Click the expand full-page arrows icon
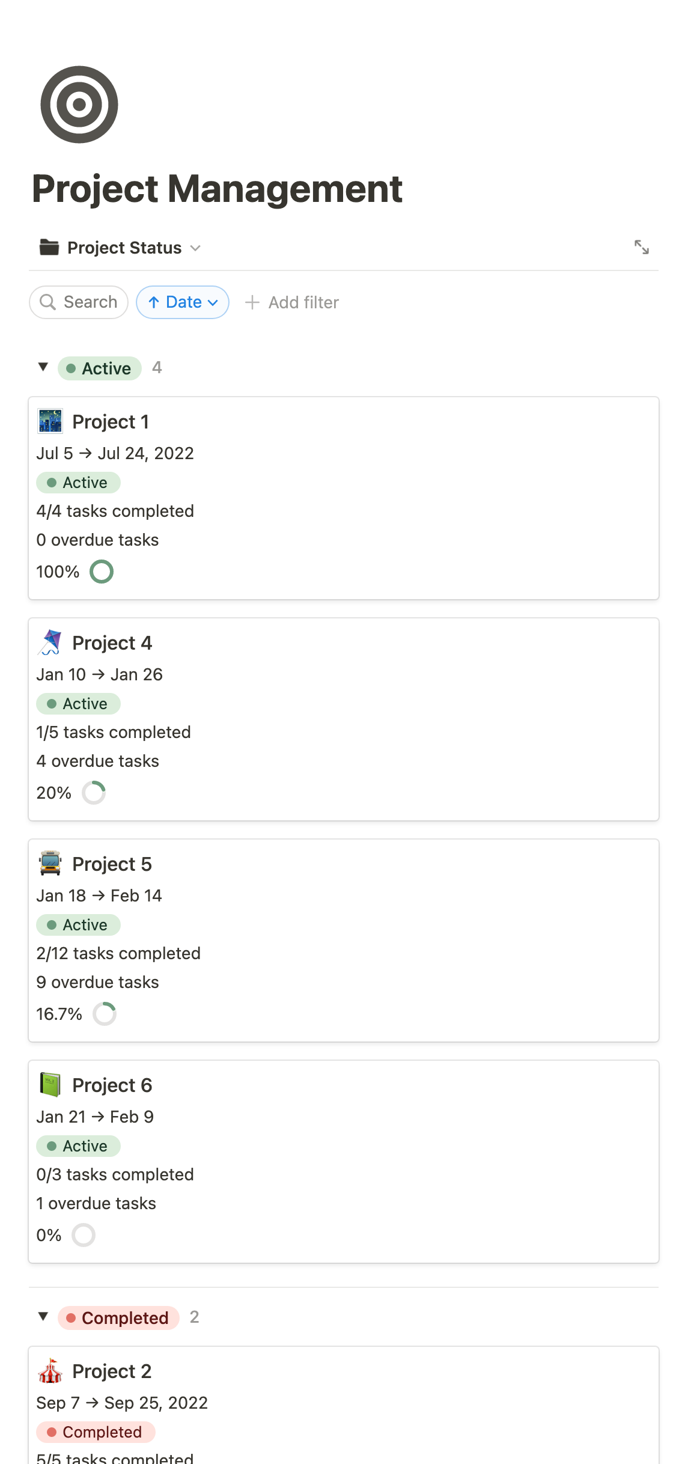Image resolution: width=676 pixels, height=1464 pixels. [641, 247]
